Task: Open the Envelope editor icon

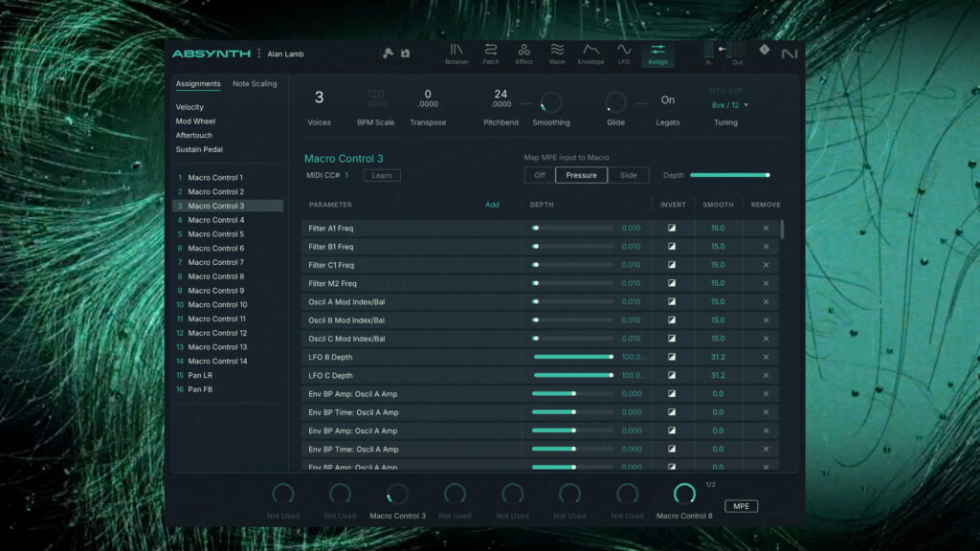Action: pos(590,55)
